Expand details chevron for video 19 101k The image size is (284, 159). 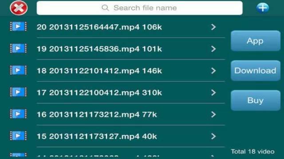213,49
